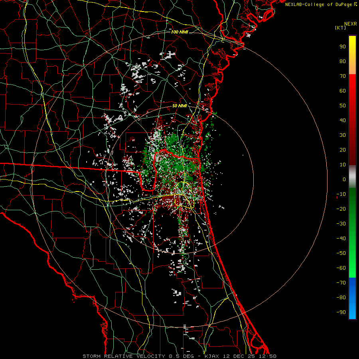Click the 40 value on the velocity scale
This screenshot has height=359, width=359.
343,120
